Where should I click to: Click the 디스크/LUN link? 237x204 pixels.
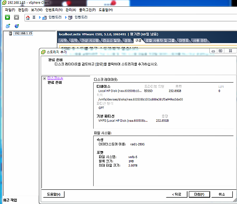[x=55, y=78]
